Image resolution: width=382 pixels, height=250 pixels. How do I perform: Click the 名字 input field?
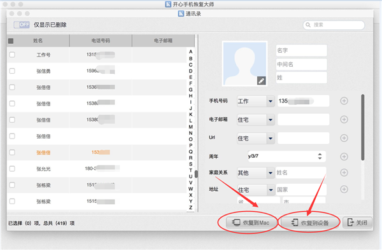point(301,50)
